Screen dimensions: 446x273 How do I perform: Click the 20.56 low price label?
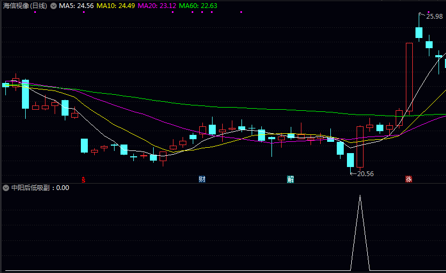pyautogui.click(x=365, y=173)
